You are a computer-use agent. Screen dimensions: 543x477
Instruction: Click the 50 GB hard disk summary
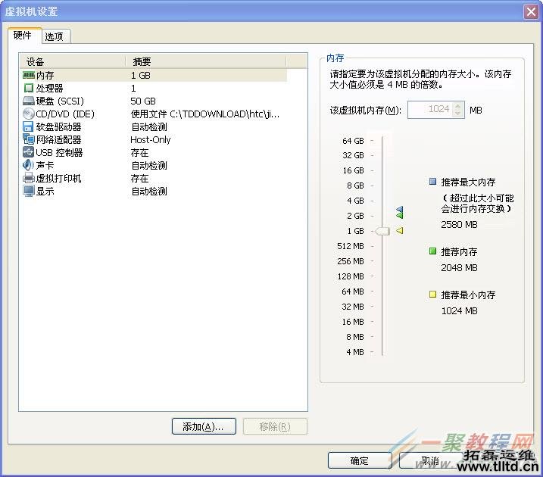pos(143,101)
